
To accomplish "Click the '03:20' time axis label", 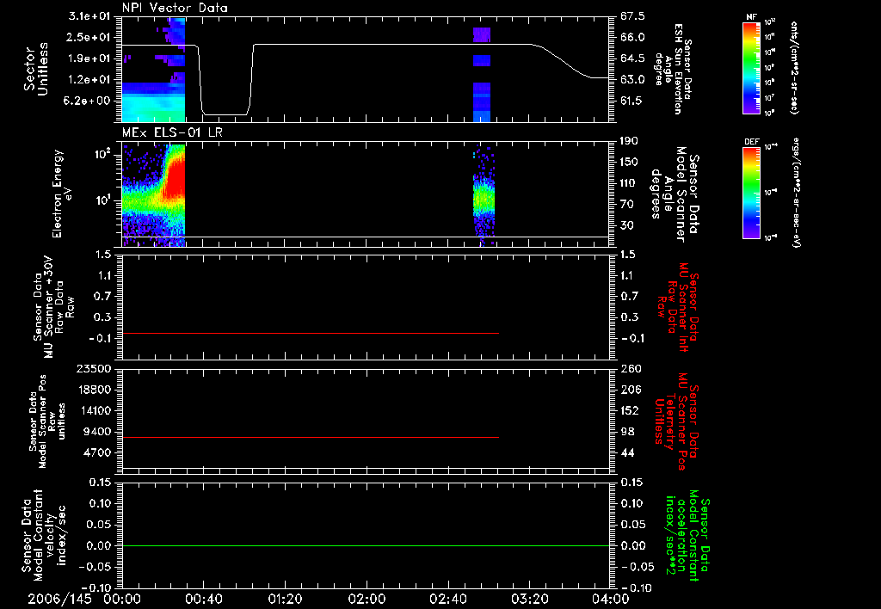I will 529,599.
